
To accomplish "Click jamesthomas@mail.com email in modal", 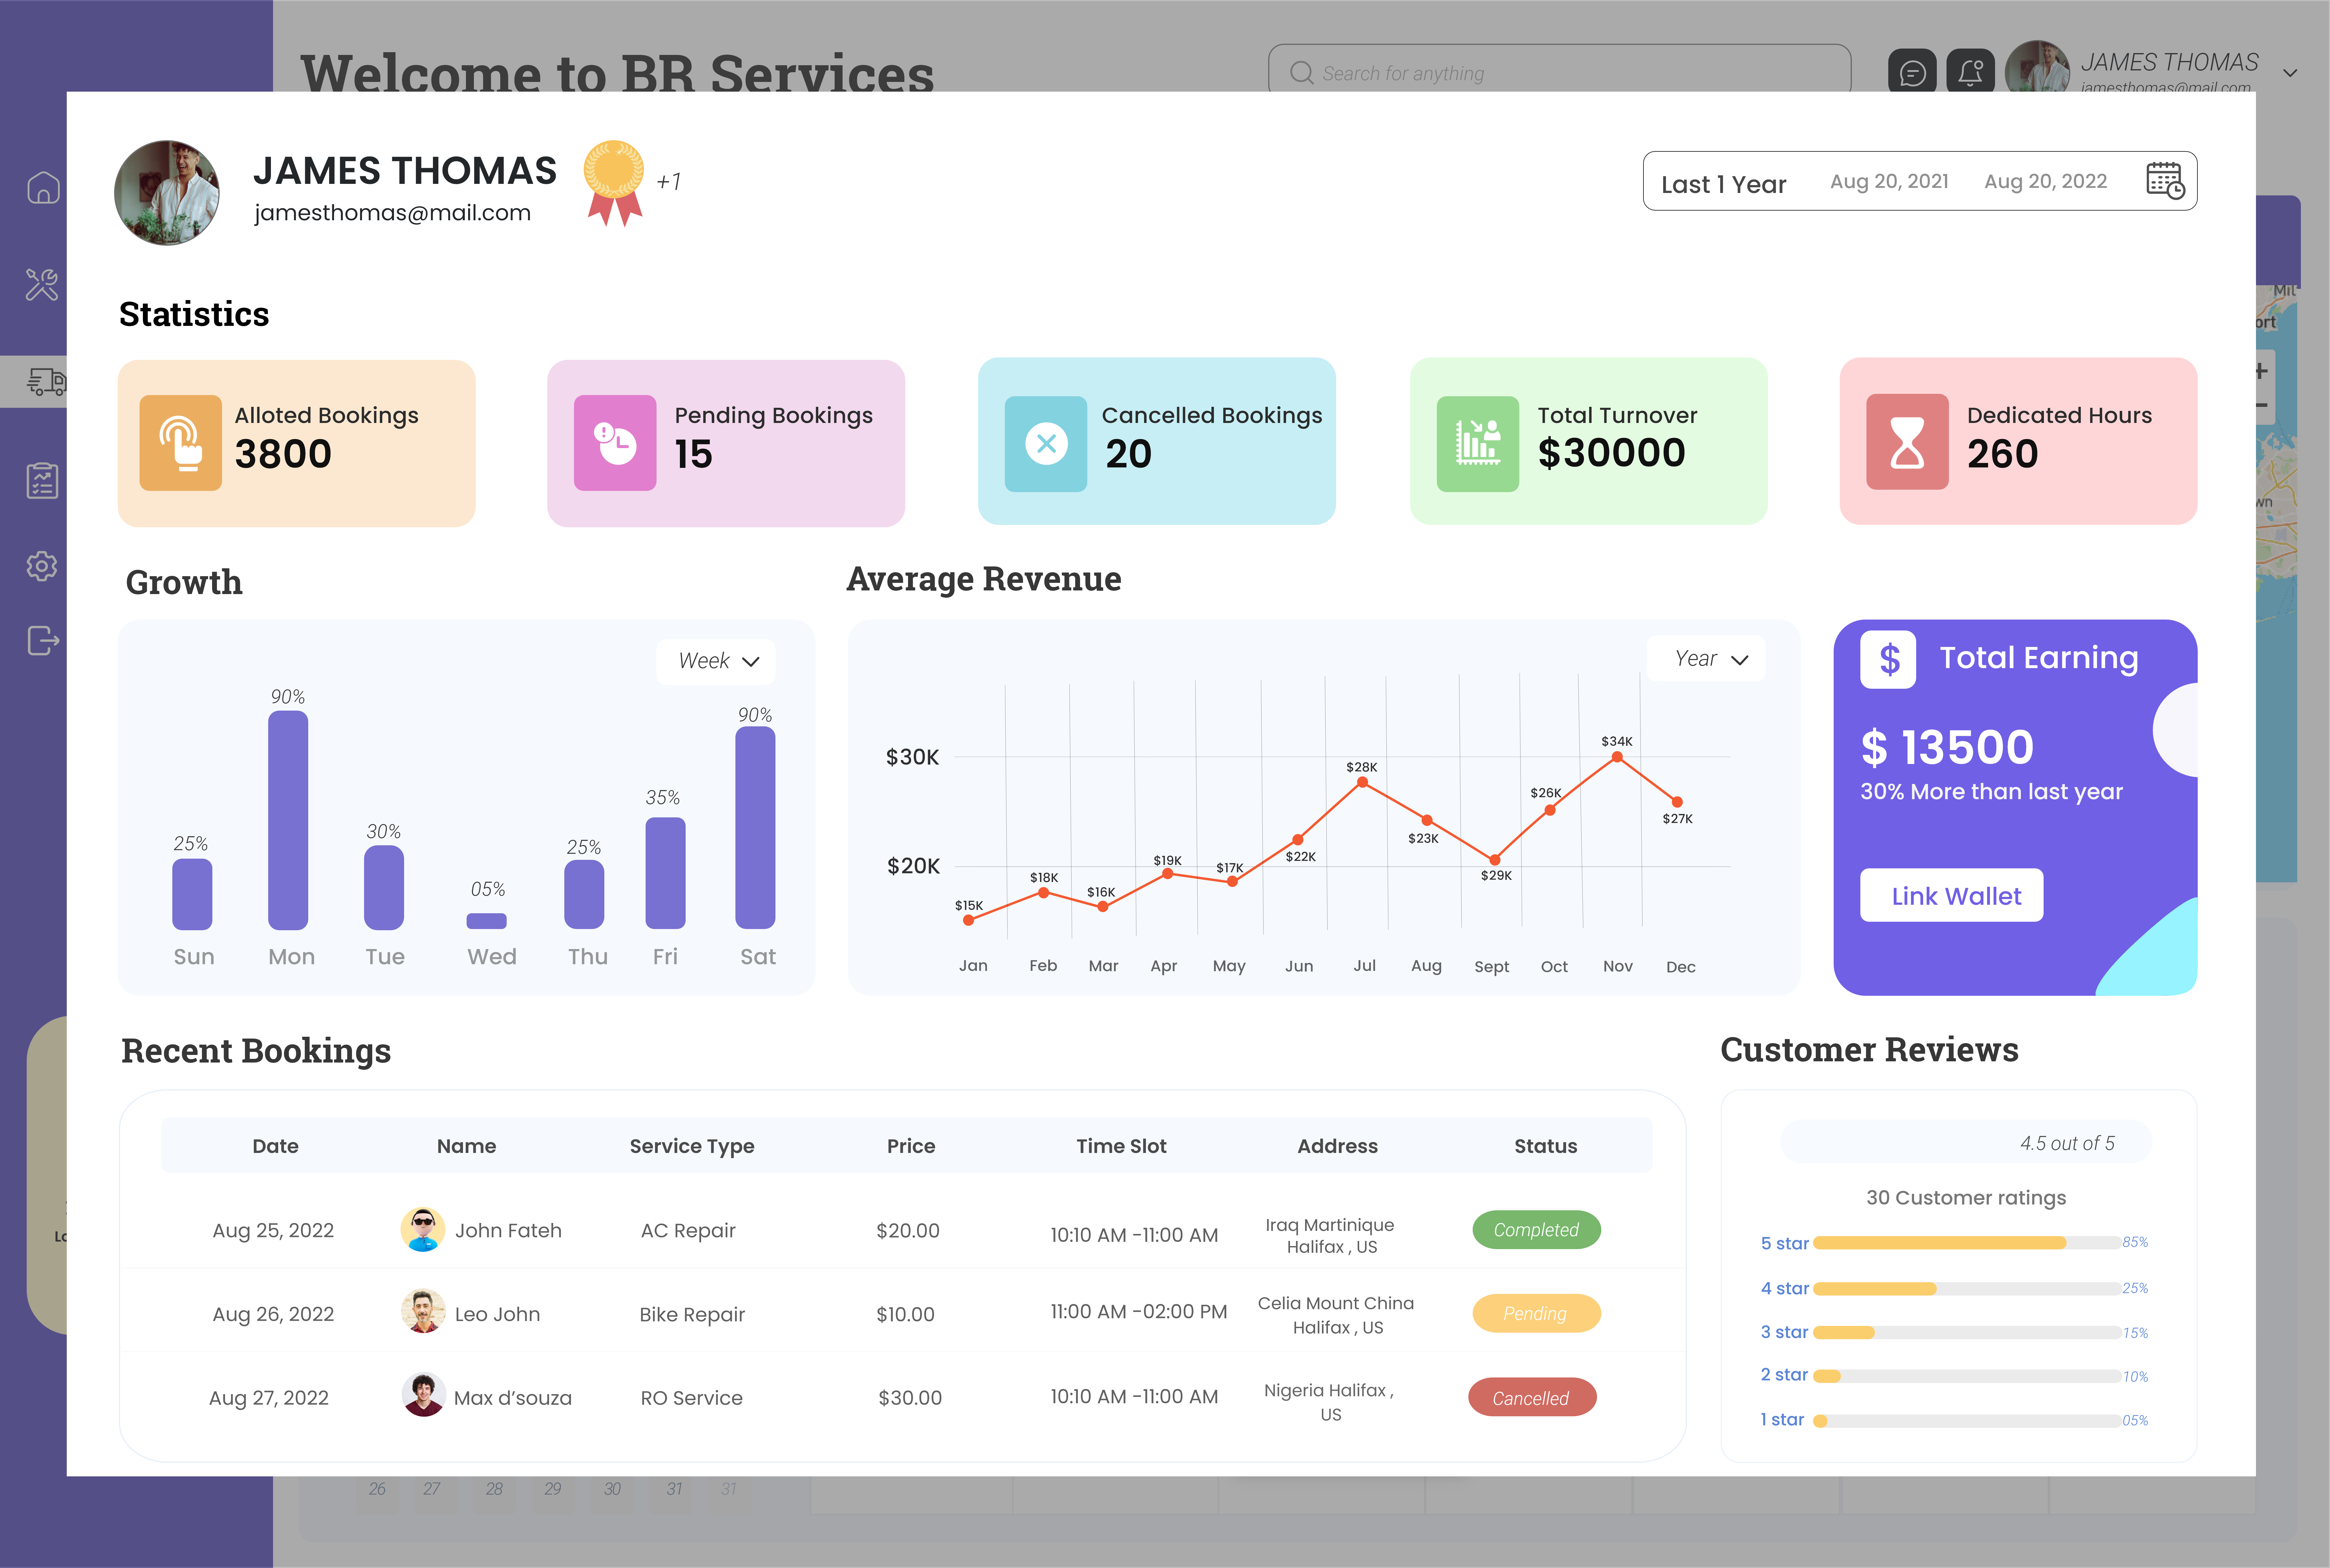I will click(392, 213).
